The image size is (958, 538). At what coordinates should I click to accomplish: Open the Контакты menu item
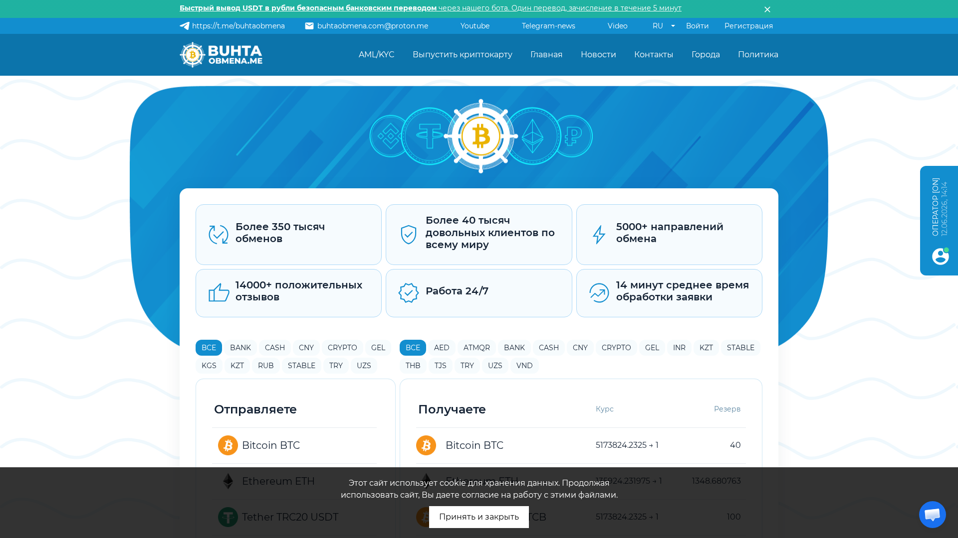(654, 55)
